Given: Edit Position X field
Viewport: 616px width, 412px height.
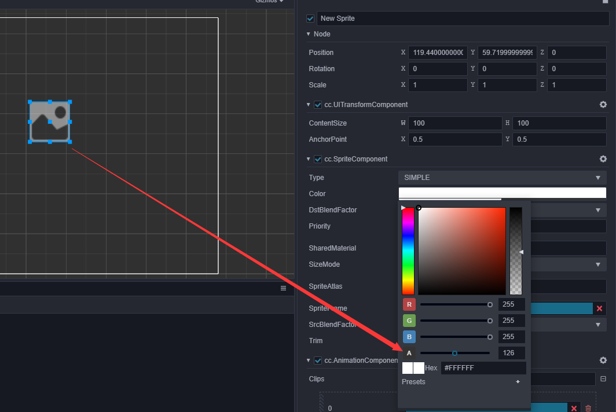Looking at the screenshot, I should [x=438, y=53].
